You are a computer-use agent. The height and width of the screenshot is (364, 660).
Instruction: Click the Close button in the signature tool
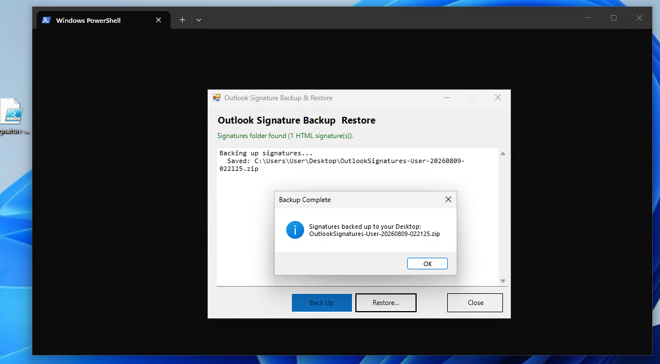[475, 303]
